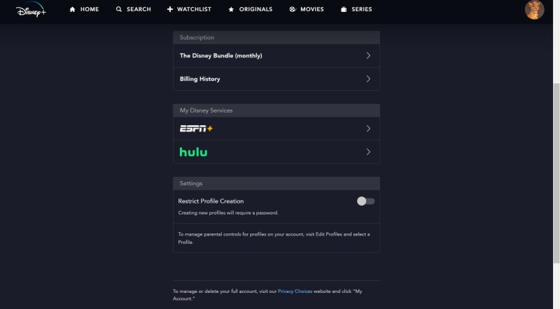
Task: Open ESPN+ row chevron
Action: 368,129
